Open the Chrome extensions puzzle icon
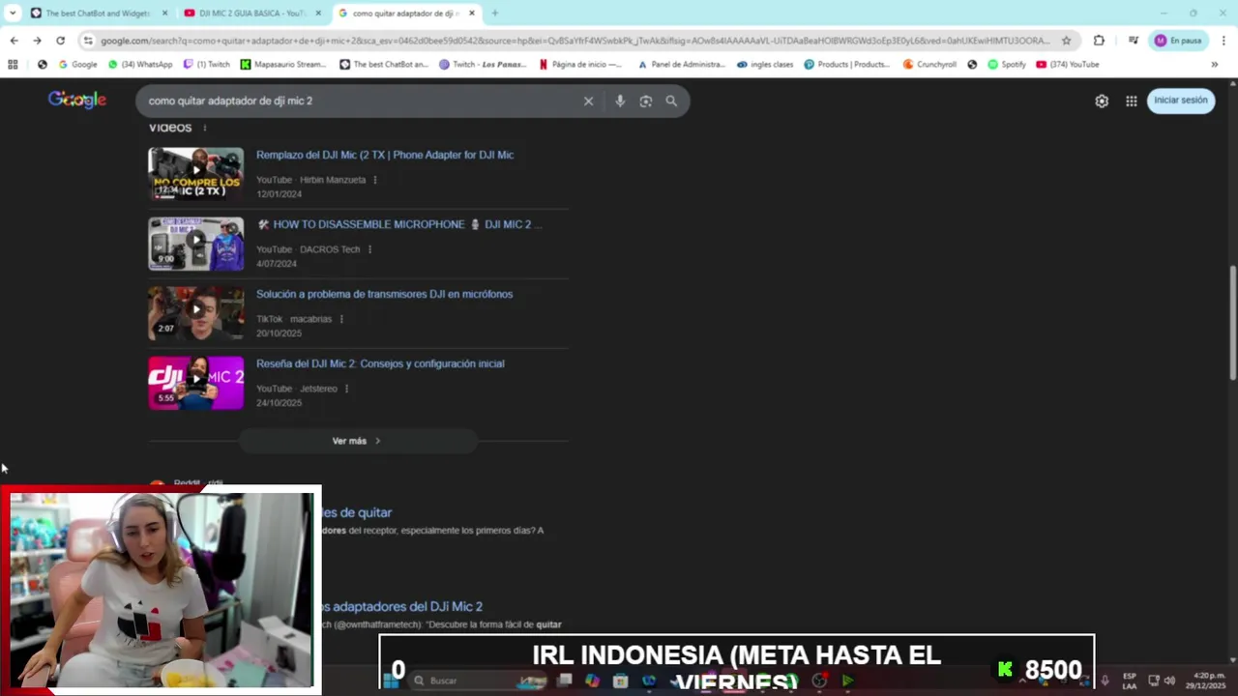 [1099, 41]
